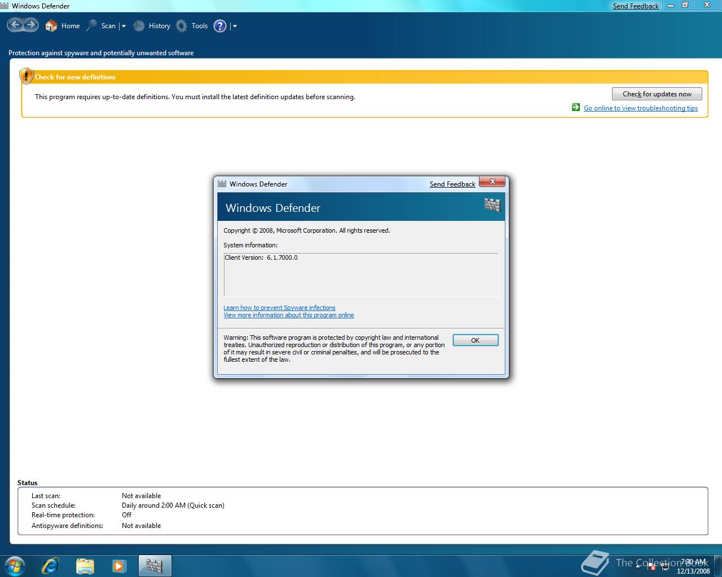Start a scan via Scan label
722x577 pixels.
(108, 26)
